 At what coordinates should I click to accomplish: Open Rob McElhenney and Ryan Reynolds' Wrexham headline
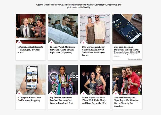[127, 102]
